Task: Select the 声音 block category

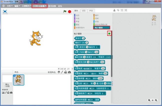Action: (77, 21)
